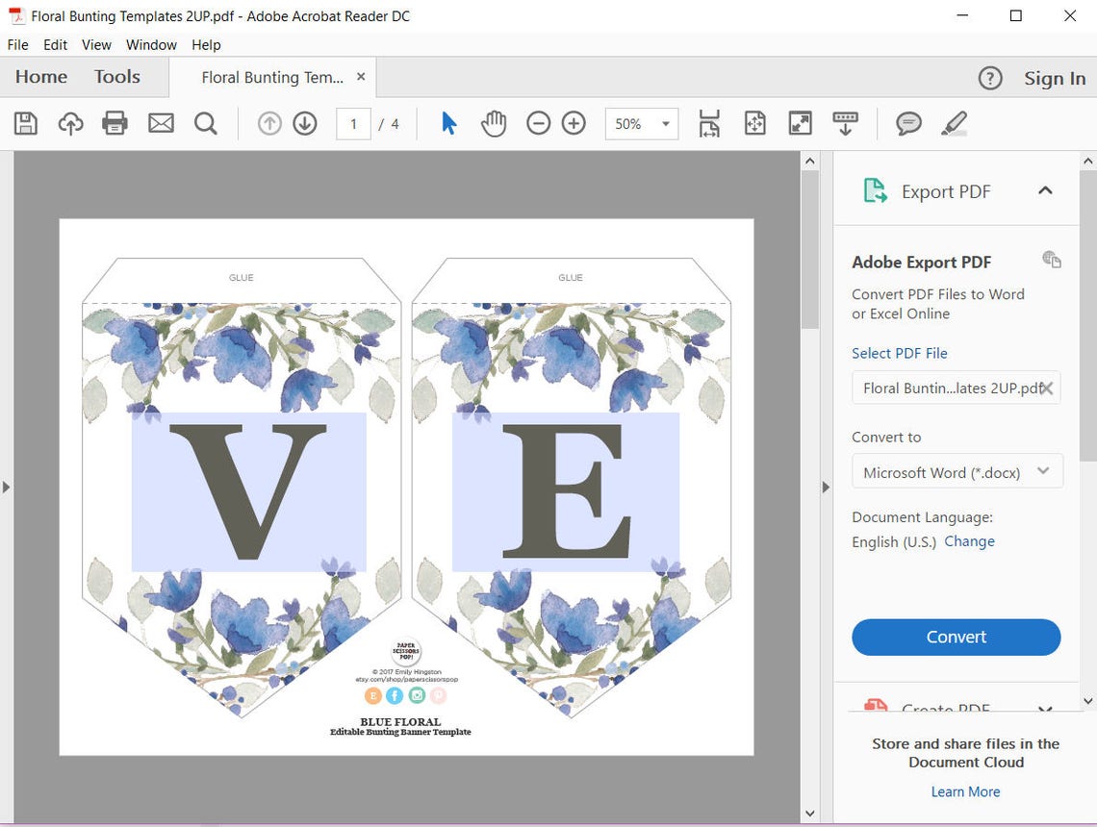Open the Convert to format dropdown
Viewport: 1097px width, 827px height.
[1042, 471]
